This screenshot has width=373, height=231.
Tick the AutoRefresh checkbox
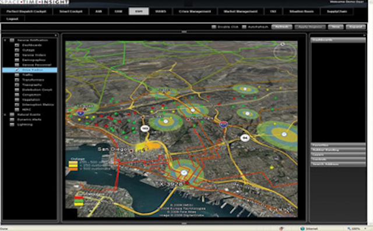click(x=244, y=27)
